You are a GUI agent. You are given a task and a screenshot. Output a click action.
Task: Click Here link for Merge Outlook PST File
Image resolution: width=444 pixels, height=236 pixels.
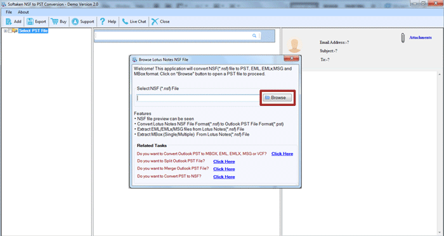pos(224,169)
